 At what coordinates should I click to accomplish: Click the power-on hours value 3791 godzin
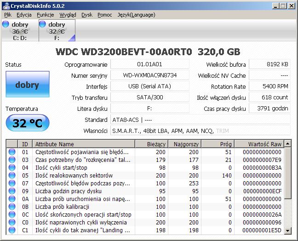269,109
